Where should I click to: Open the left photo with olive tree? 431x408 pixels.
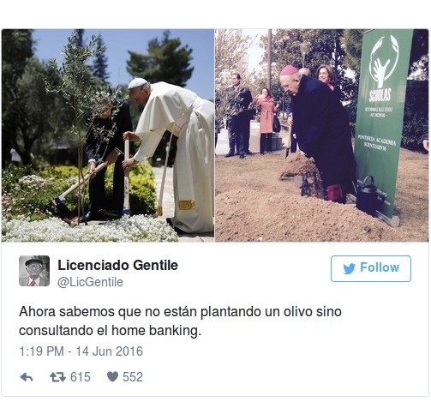108,135
